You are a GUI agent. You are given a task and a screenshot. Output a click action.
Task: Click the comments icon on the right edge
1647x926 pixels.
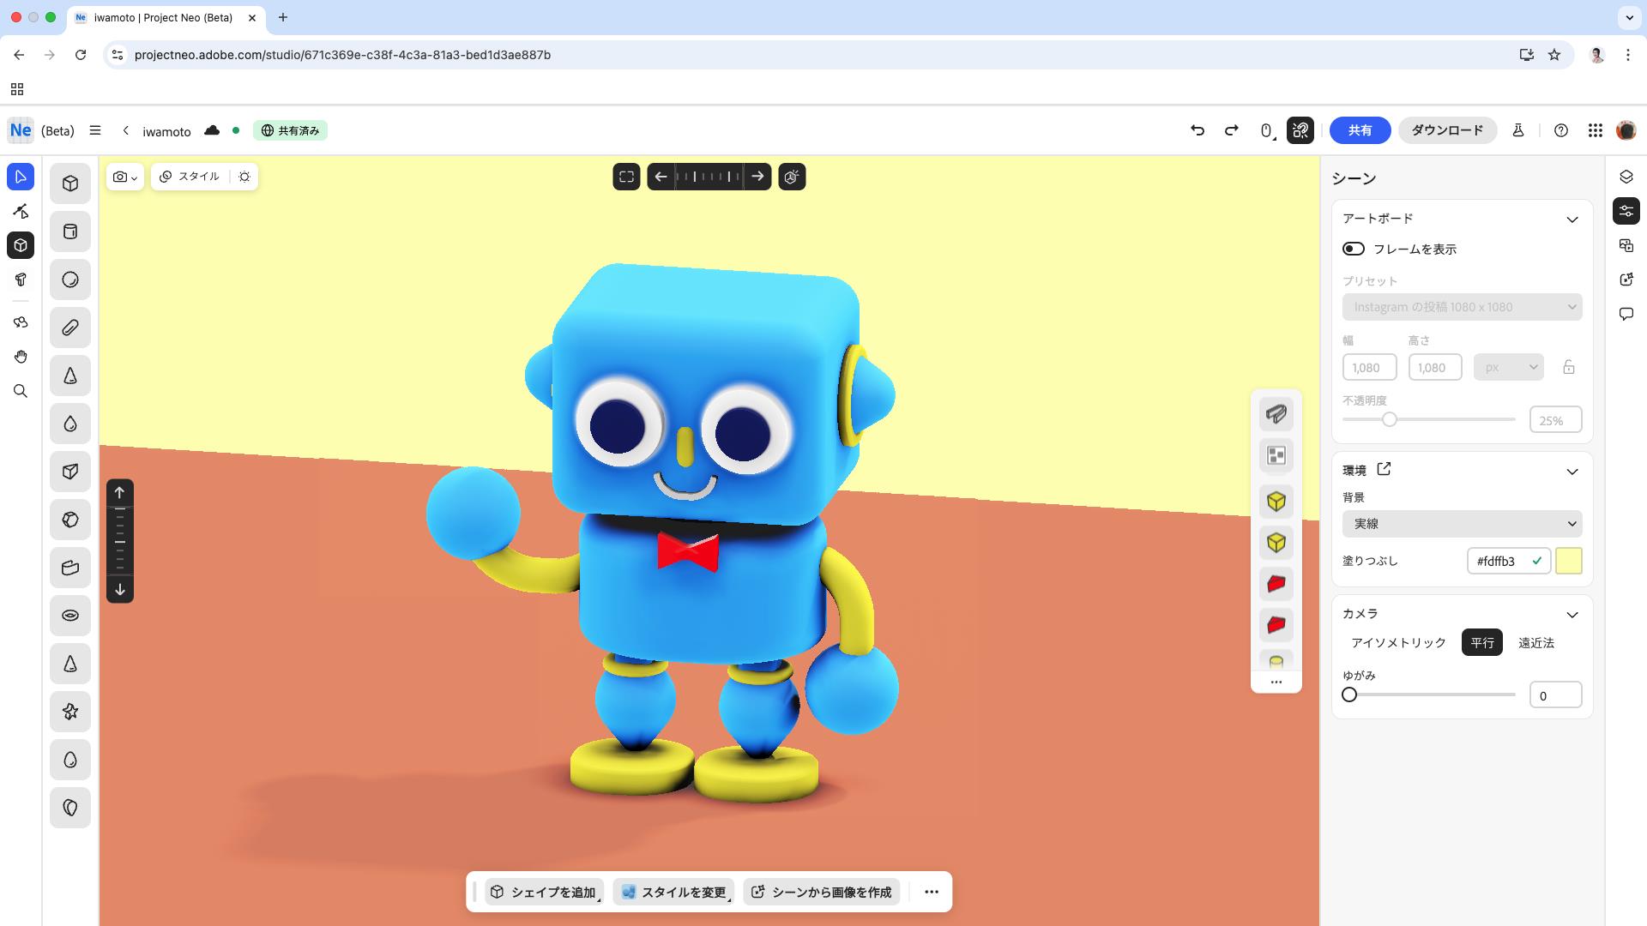pyautogui.click(x=1626, y=314)
